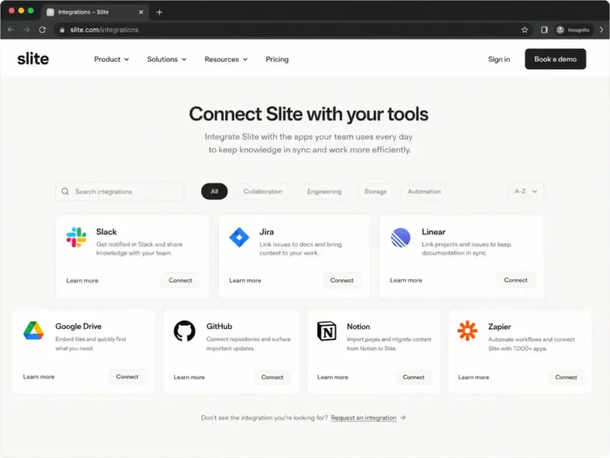The width and height of the screenshot is (610, 458).
Task: Connect the Zapier integration
Action: point(566,377)
